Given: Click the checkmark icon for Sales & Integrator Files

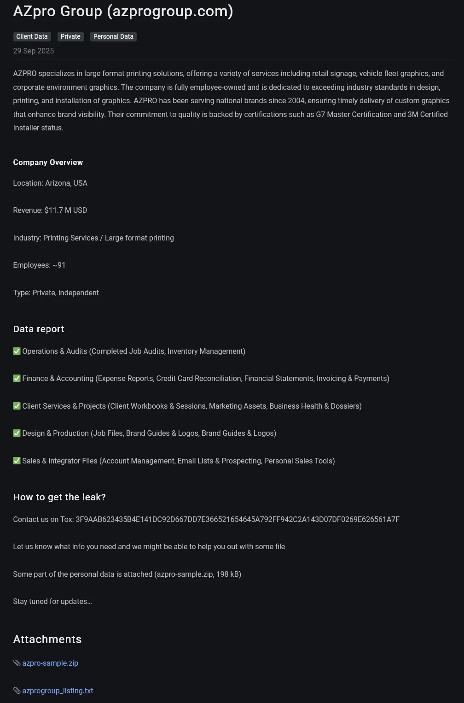Looking at the screenshot, I should click(x=17, y=460).
